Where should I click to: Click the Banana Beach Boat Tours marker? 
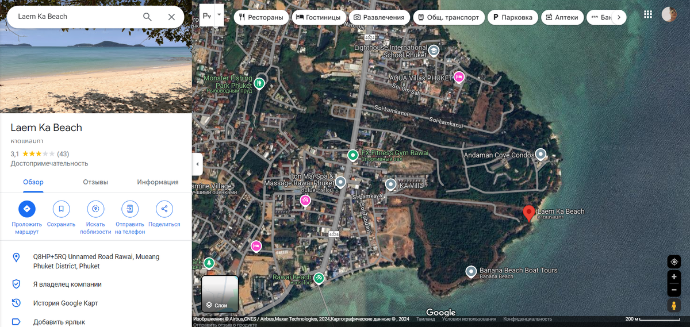point(471,271)
